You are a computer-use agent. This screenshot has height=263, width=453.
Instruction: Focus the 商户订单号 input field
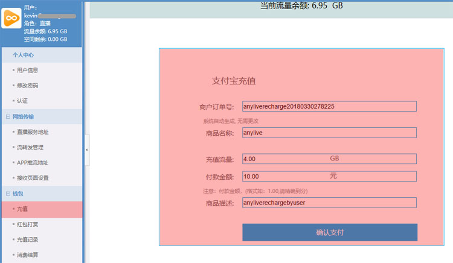(329, 106)
